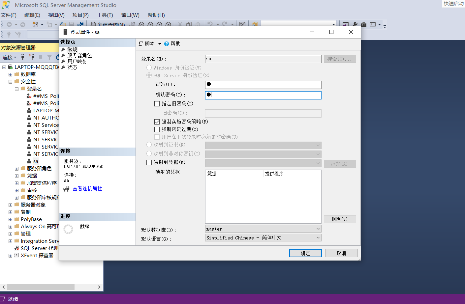Switch to 状态 page
The height and width of the screenshot is (304, 465).
click(x=72, y=67)
